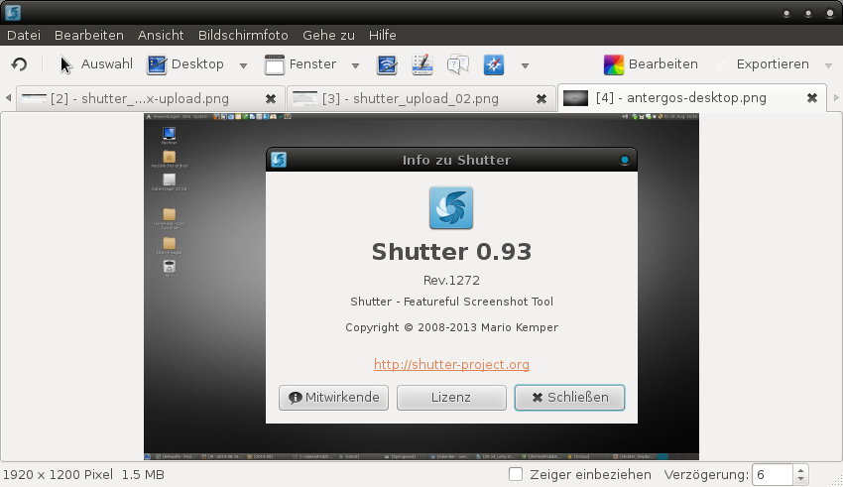Decrease the Verzögerung delay with down arrow
The image size is (843, 487).
(800, 479)
